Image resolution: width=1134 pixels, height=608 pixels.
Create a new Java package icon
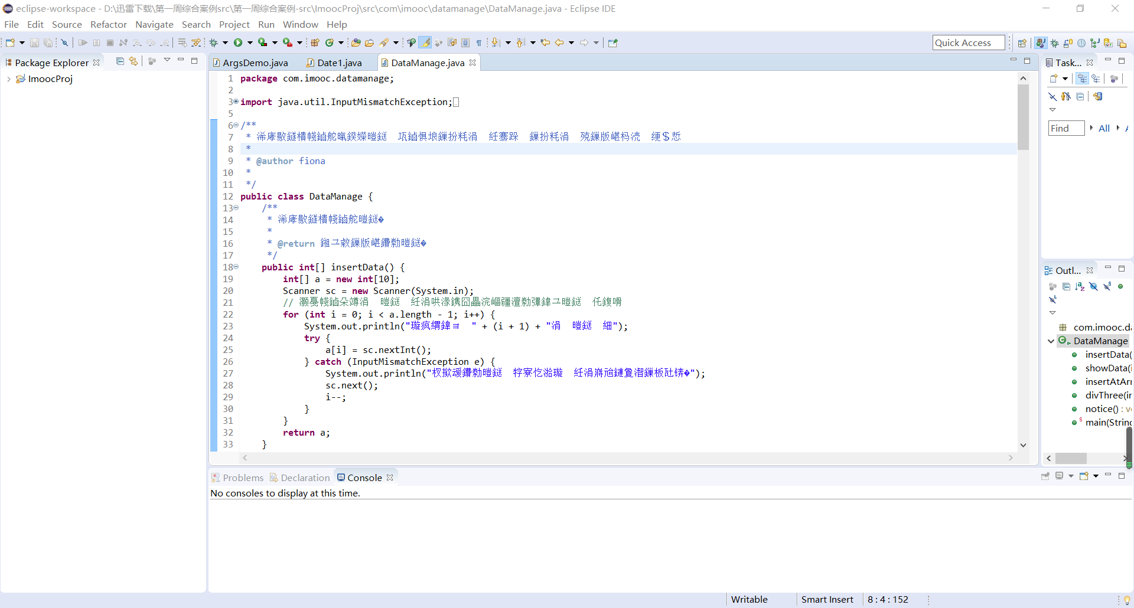(315, 43)
